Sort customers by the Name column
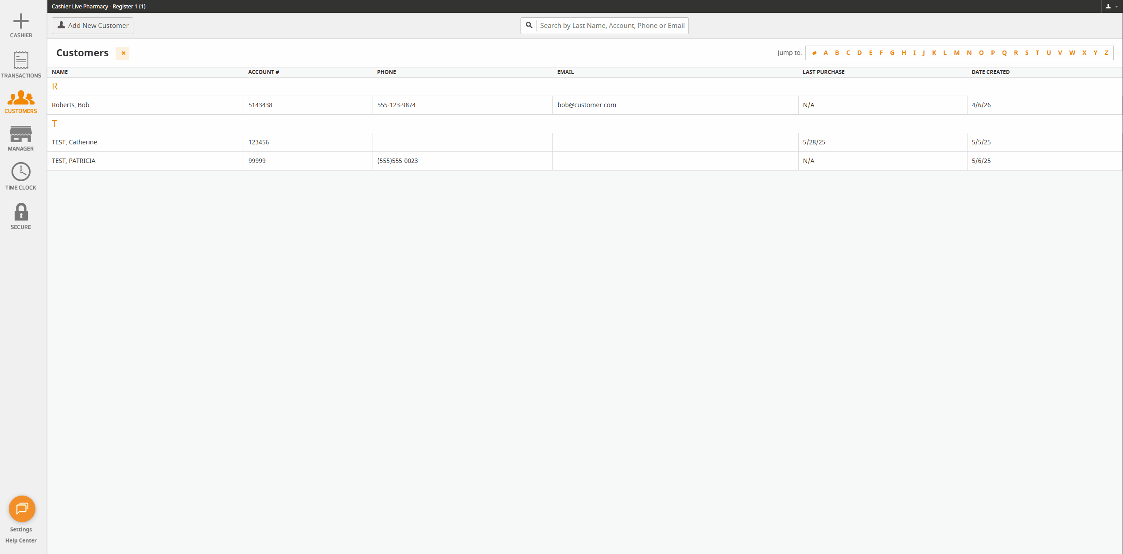The image size is (1123, 554). pyautogui.click(x=60, y=72)
